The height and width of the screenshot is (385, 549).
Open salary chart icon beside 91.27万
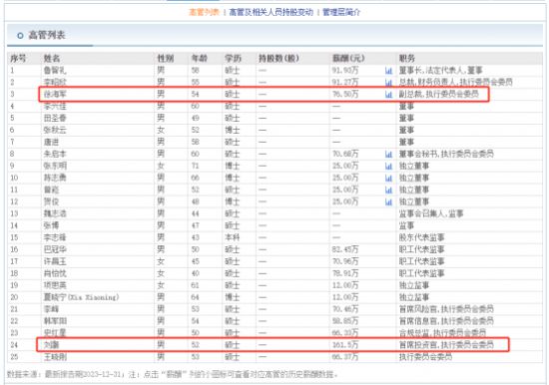coord(388,82)
